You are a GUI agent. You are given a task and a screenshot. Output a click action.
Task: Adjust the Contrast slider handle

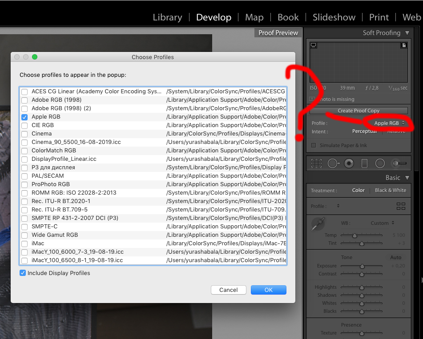[x=362, y=274]
